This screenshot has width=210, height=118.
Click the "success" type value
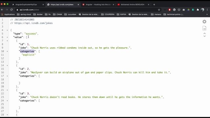click(31, 34)
